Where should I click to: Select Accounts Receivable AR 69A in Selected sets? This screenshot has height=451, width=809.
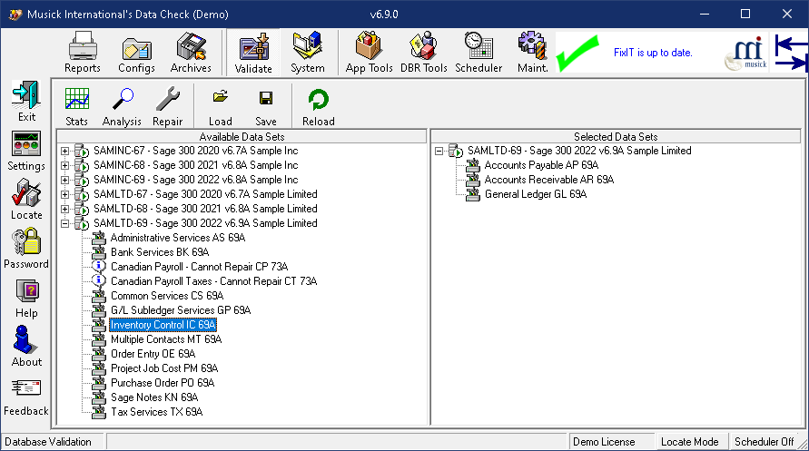[549, 180]
